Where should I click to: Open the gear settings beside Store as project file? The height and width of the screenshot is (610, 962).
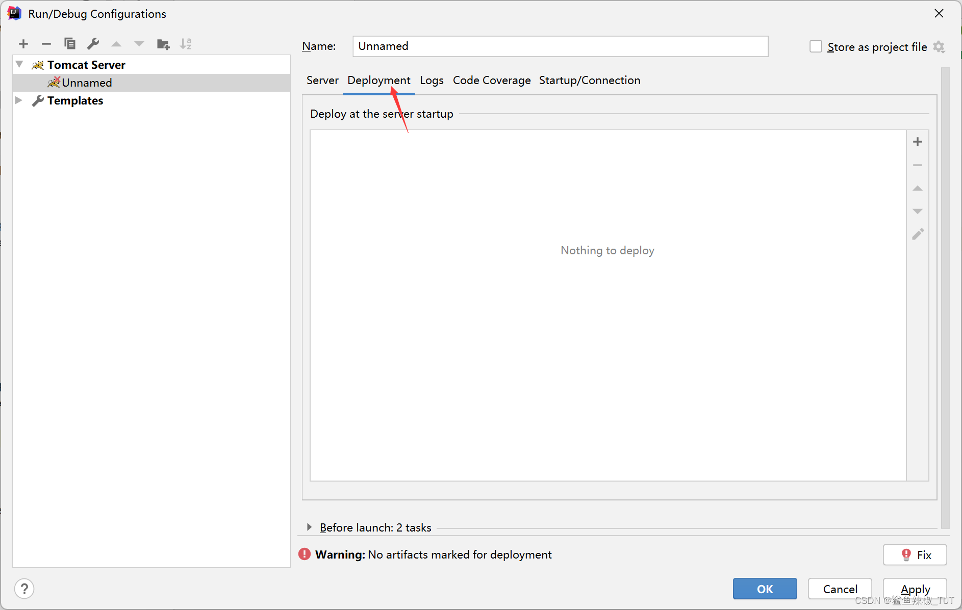point(939,47)
